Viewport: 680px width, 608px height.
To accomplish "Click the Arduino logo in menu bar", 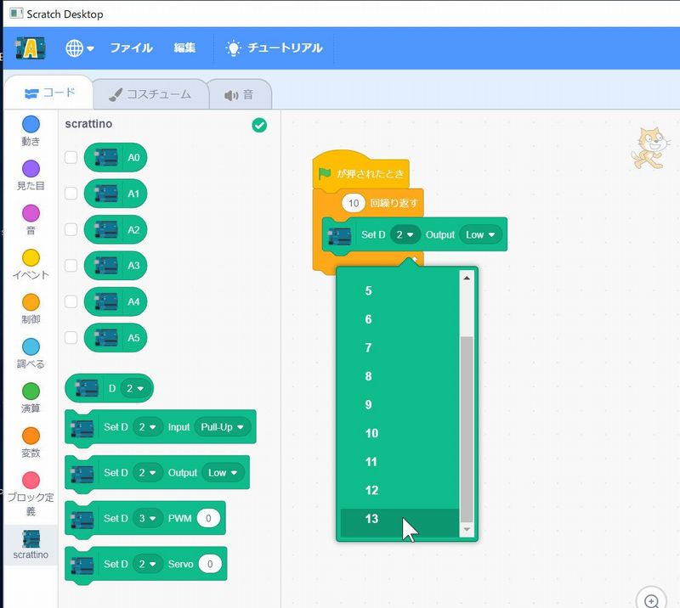I will coord(31,48).
